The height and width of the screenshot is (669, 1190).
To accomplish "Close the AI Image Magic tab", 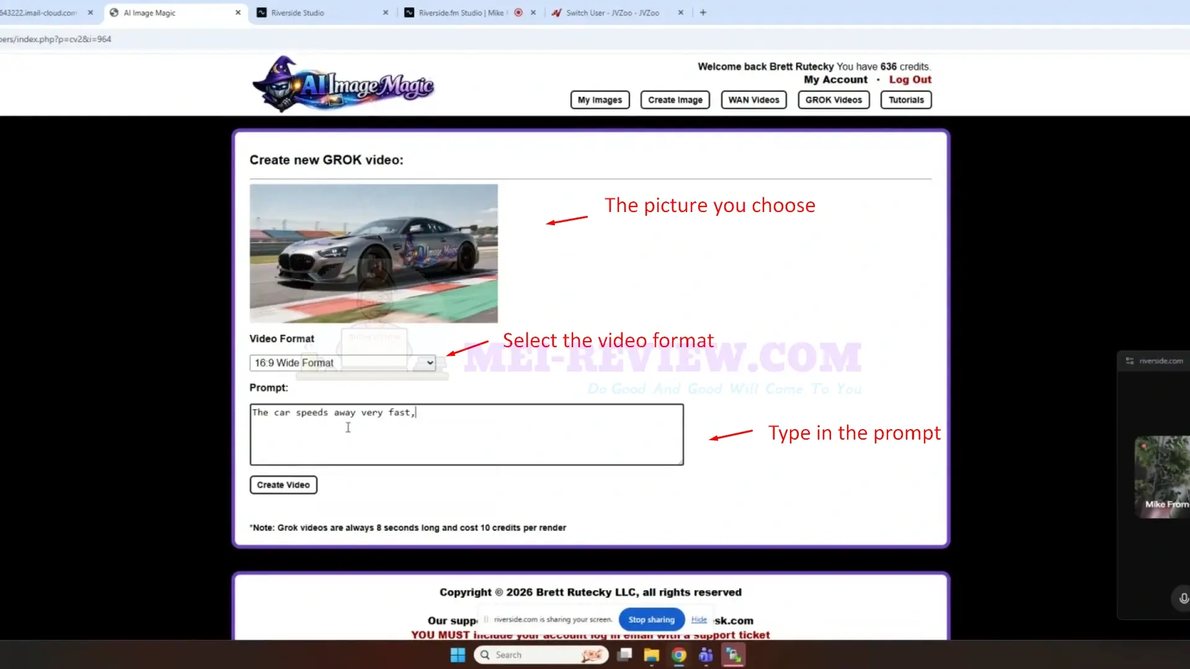I will pos(238,12).
